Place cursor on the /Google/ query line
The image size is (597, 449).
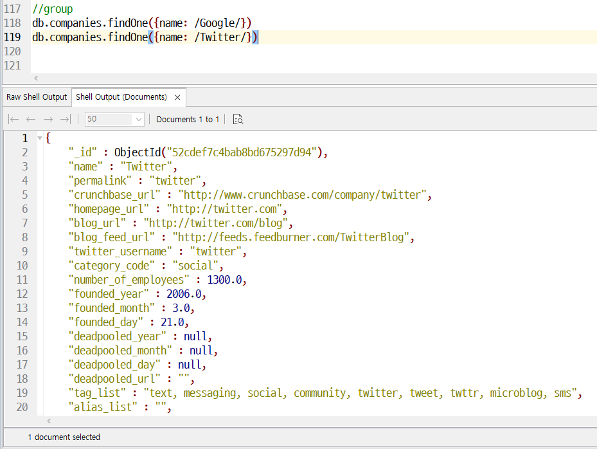point(141,23)
